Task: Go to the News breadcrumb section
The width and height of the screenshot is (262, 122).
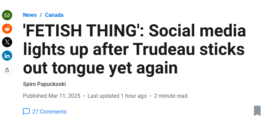Action: [x=30, y=15]
